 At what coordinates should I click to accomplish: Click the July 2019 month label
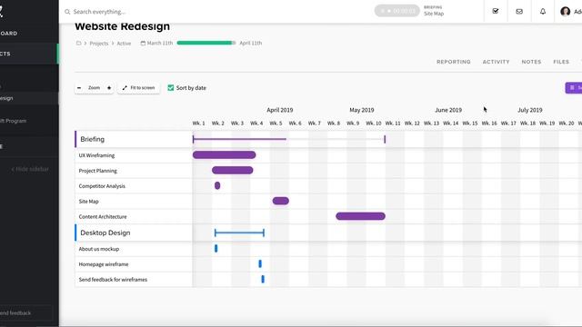[530, 110]
